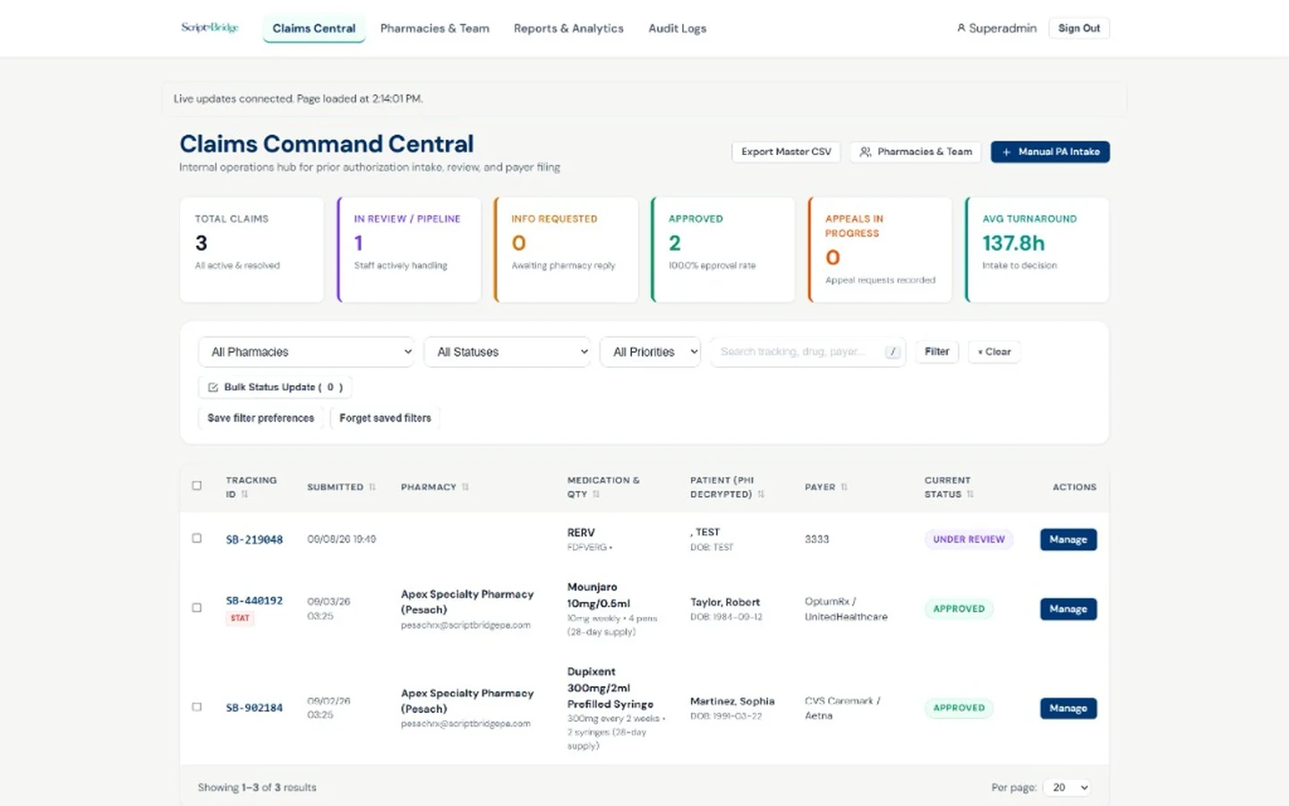Screen dimensions: 1289x806
Task: Change the Per page dropdown
Action: (1068, 787)
